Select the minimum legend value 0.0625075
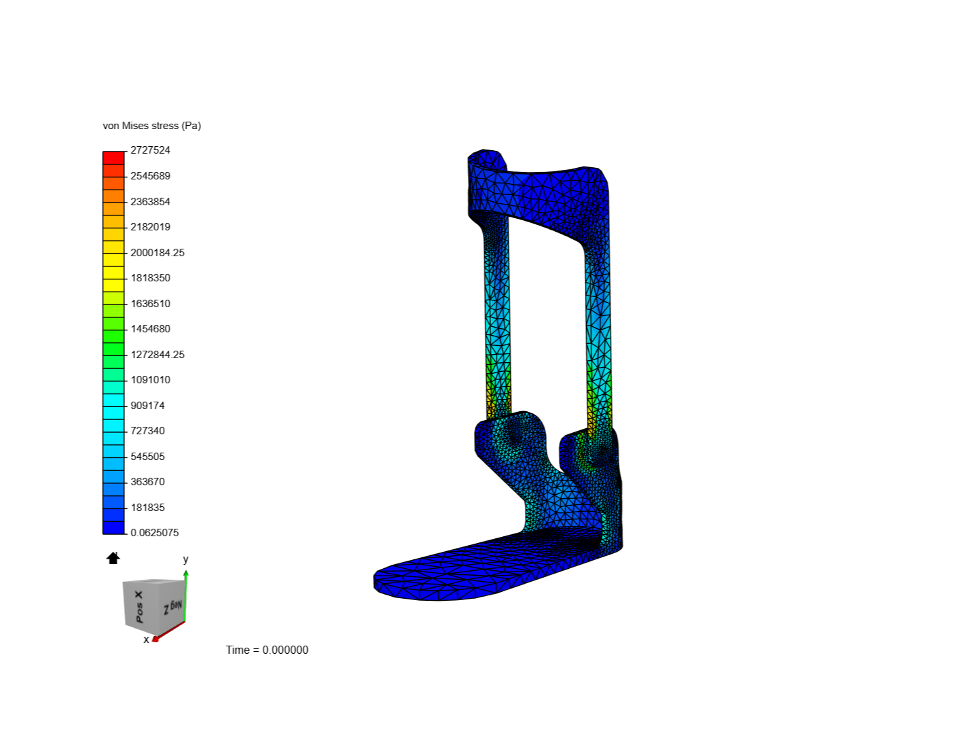Image resolution: width=978 pixels, height=734 pixels. (155, 533)
